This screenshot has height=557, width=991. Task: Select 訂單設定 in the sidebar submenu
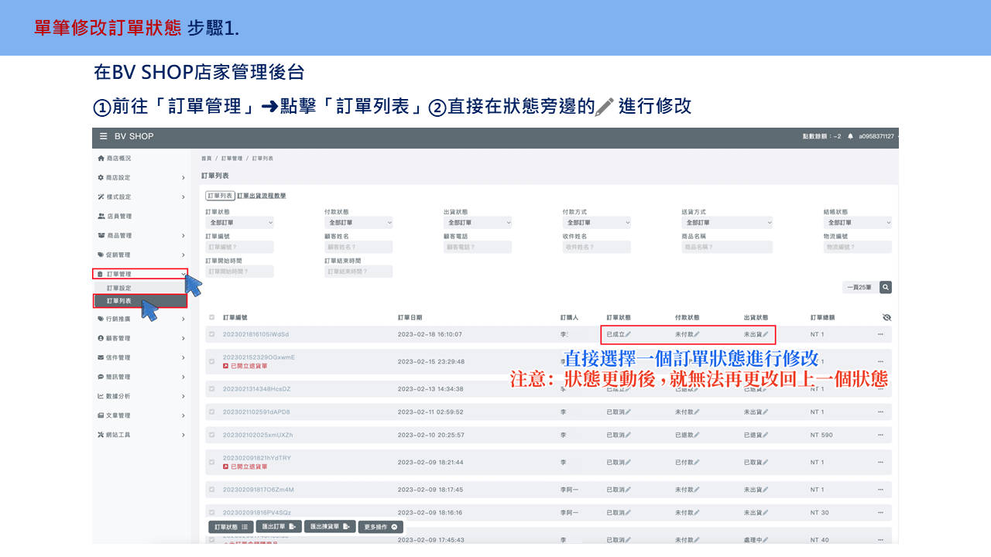(140, 288)
